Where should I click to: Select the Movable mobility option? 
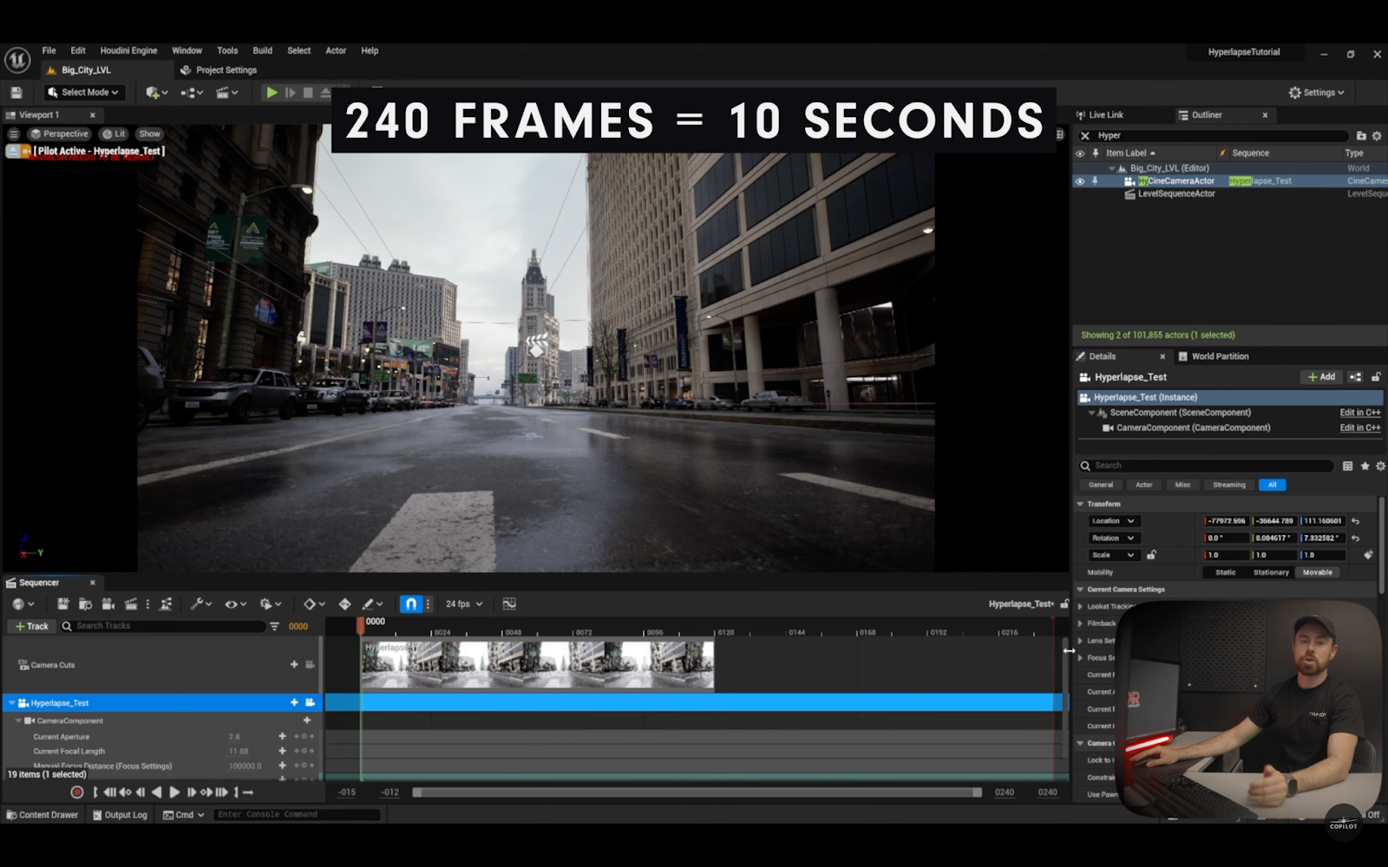[1317, 572]
